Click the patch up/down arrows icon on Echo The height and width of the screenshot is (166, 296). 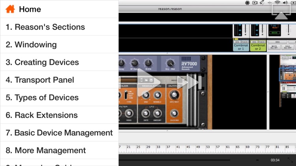(141, 80)
